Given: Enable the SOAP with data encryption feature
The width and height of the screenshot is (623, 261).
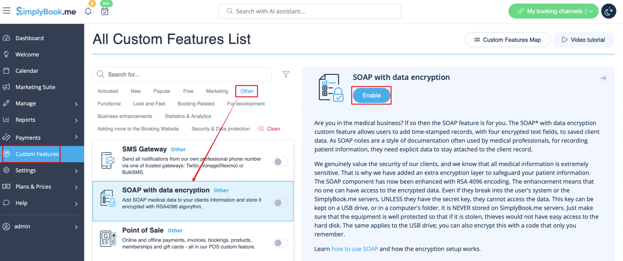Looking at the screenshot, I should 371,95.
